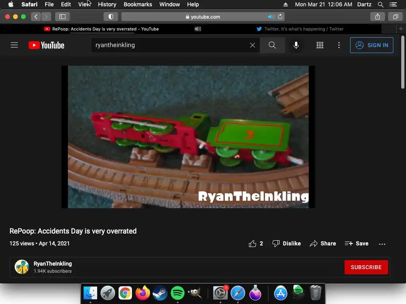406x304 pixels.
Task: Open Control Center list icon in menu bar
Action: point(393,4)
